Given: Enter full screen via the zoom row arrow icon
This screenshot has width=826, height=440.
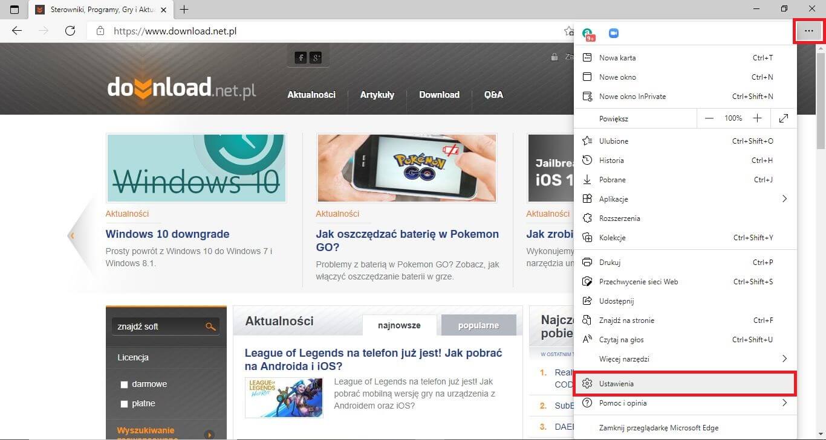Looking at the screenshot, I should pyautogui.click(x=784, y=118).
